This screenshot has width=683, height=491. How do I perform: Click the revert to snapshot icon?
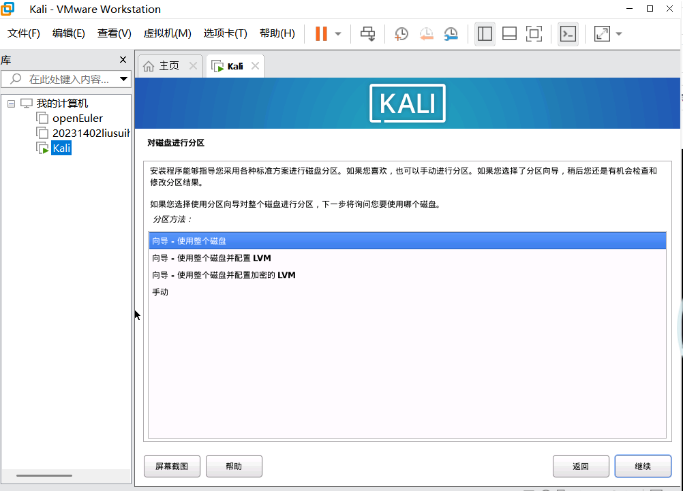coord(426,33)
